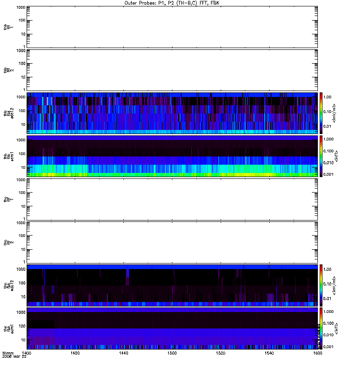Screen dimensions: 344x366
Task: Click the 1520 time axis label
Action: [221, 353]
